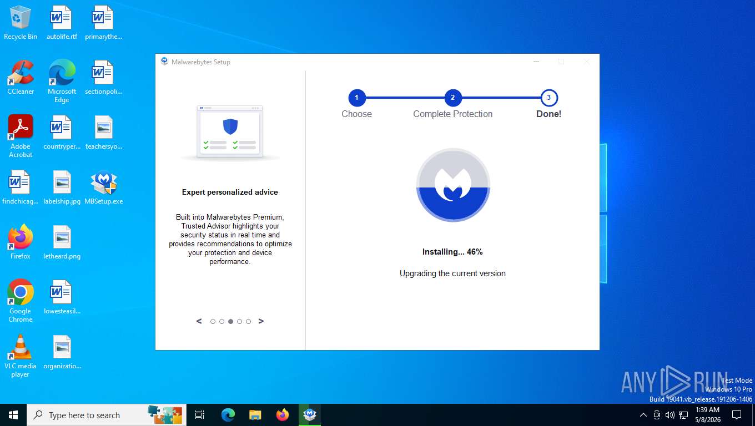Viewport: 755px width, 426px height.
Task: Open network status tray icon
Action: click(683, 415)
